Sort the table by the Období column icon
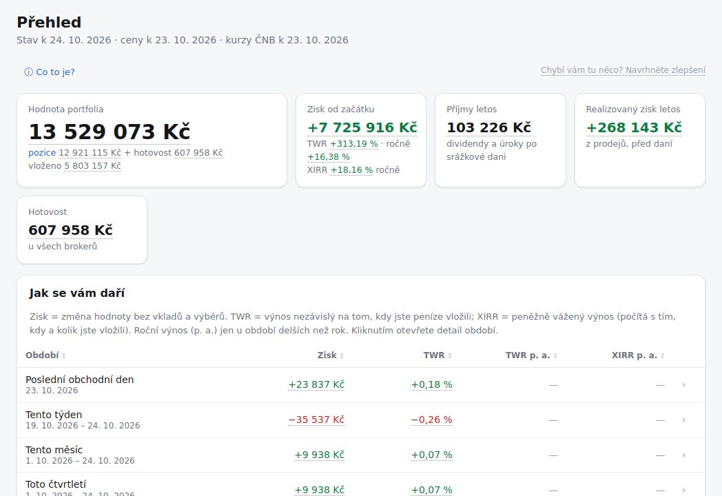Image resolution: width=722 pixels, height=496 pixels. 64,355
